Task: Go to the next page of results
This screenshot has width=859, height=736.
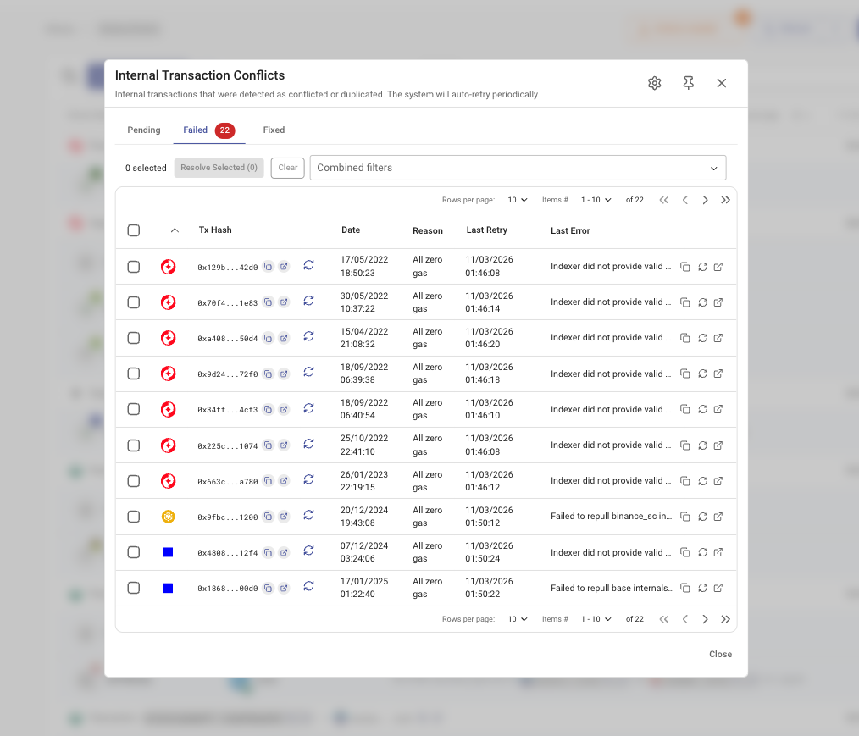Action: tap(705, 199)
